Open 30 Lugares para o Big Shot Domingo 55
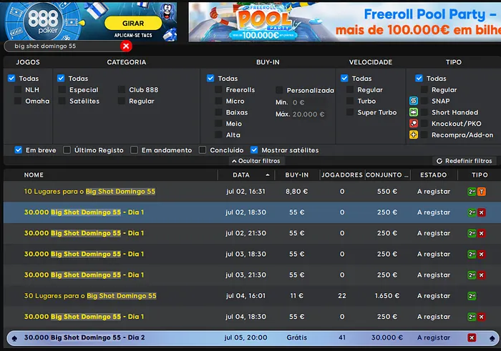 (x=90, y=296)
